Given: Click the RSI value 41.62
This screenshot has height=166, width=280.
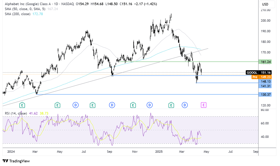Looking at the screenshot, I should [33, 113].
